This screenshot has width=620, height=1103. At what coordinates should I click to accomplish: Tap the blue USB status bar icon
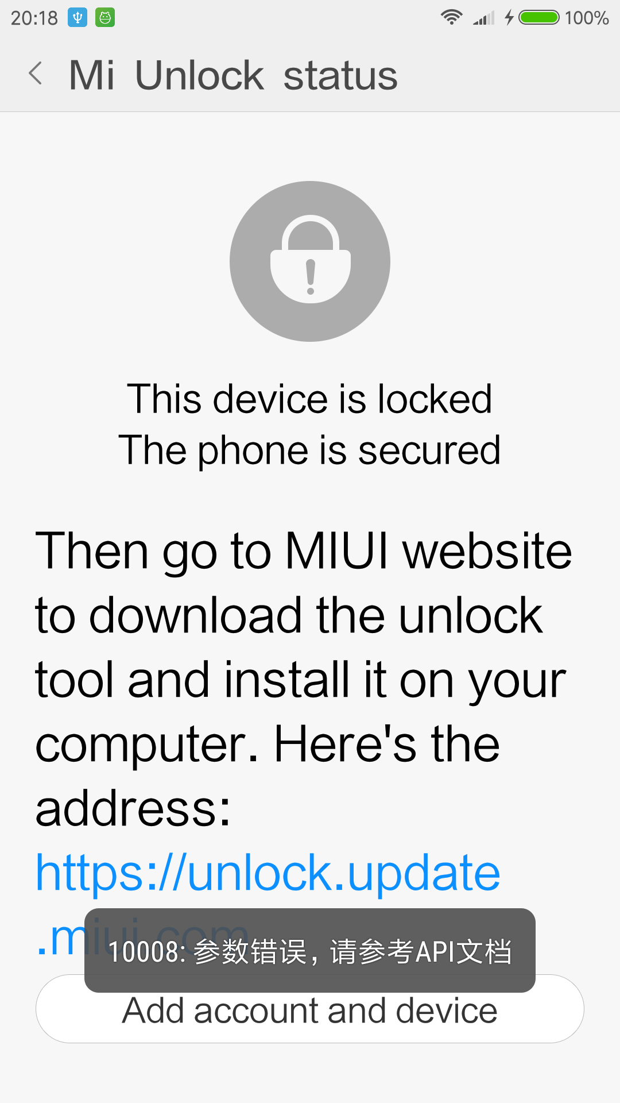click(x=77, y=18)
